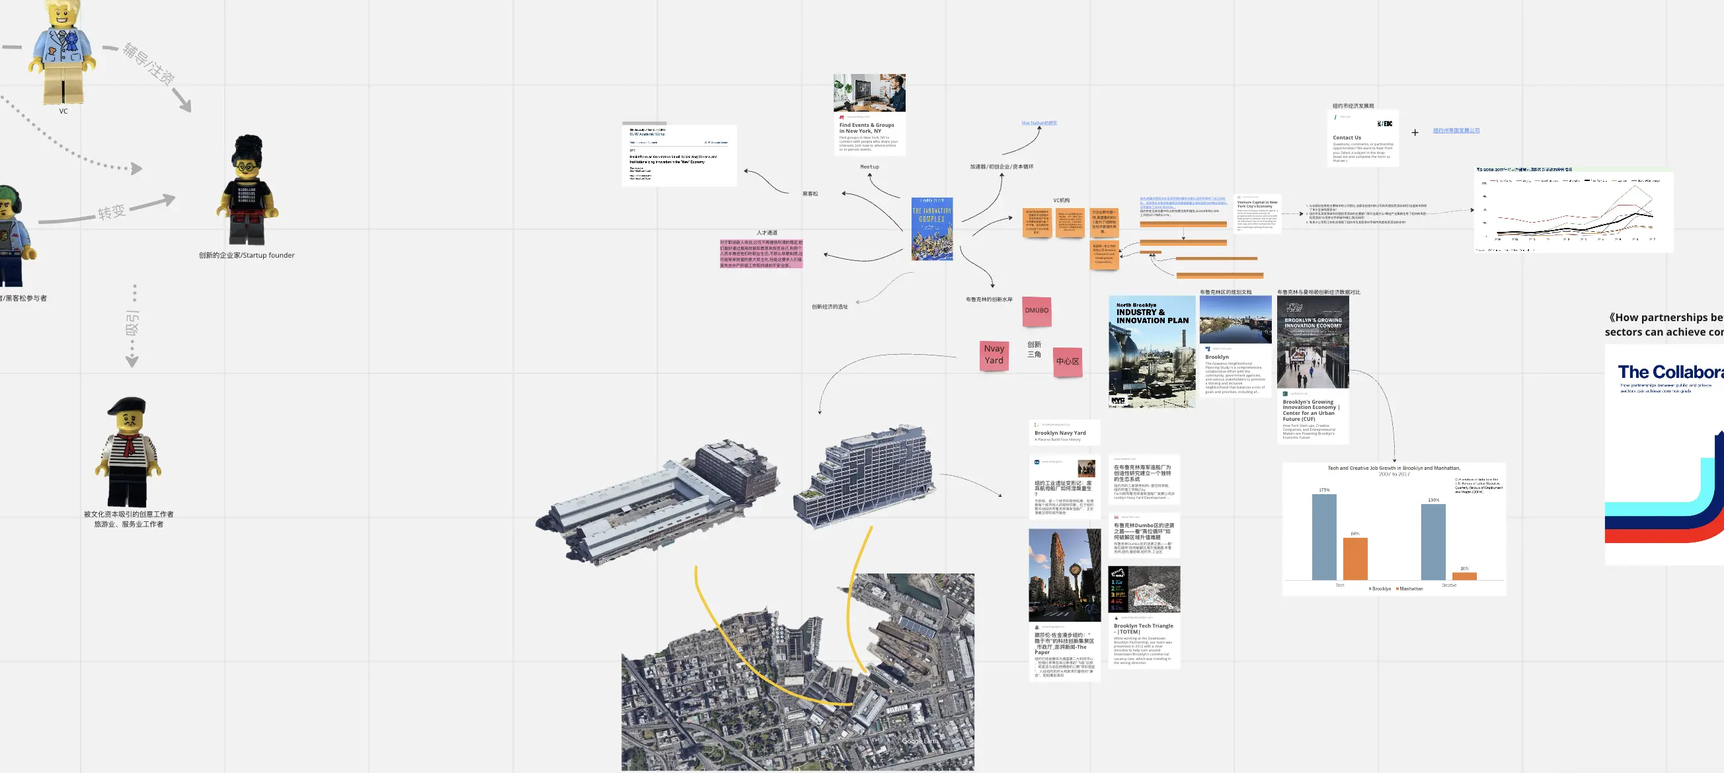The height and width of the screenshot is (773, 1724).
Task: Open the 'Max Nathan的研究' hyperlink
Action: [1038, 123]
